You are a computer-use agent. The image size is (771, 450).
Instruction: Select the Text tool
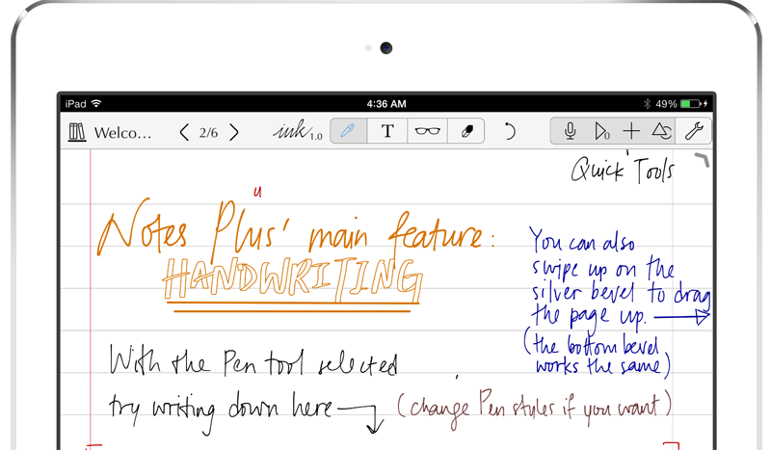387,131
